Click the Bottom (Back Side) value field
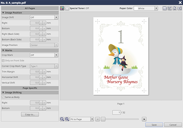This screenshot has height=128, width=183. pyautogui.click(x=35, y=40)
